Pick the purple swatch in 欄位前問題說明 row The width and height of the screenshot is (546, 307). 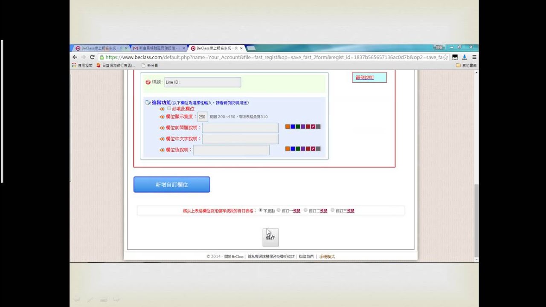click(x=303, y=127)
